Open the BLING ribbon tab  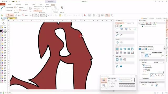coord(27,4)
